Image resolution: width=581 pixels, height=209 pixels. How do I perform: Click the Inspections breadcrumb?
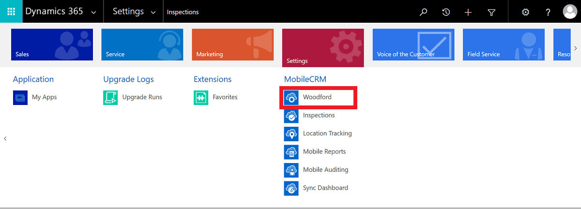click(x=183, y=12)
